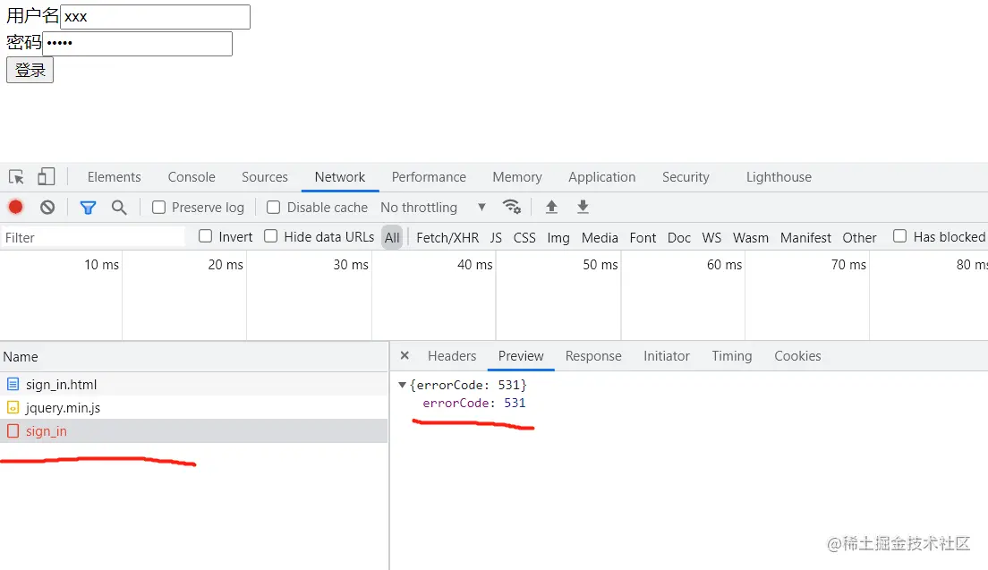Image resolution: width=988 pixels, height=570 pixels.
Task: Collapse the errorCode JSON object
Action: point(402,385)
